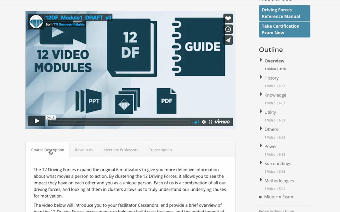Click the Watch Later clock icon
Viewport: 340px width, 212px height.
228,29
